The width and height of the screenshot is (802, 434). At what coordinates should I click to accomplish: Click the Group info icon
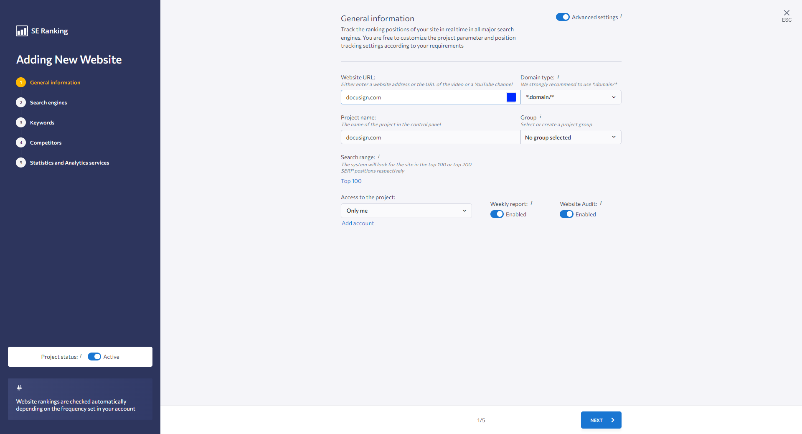541,117
